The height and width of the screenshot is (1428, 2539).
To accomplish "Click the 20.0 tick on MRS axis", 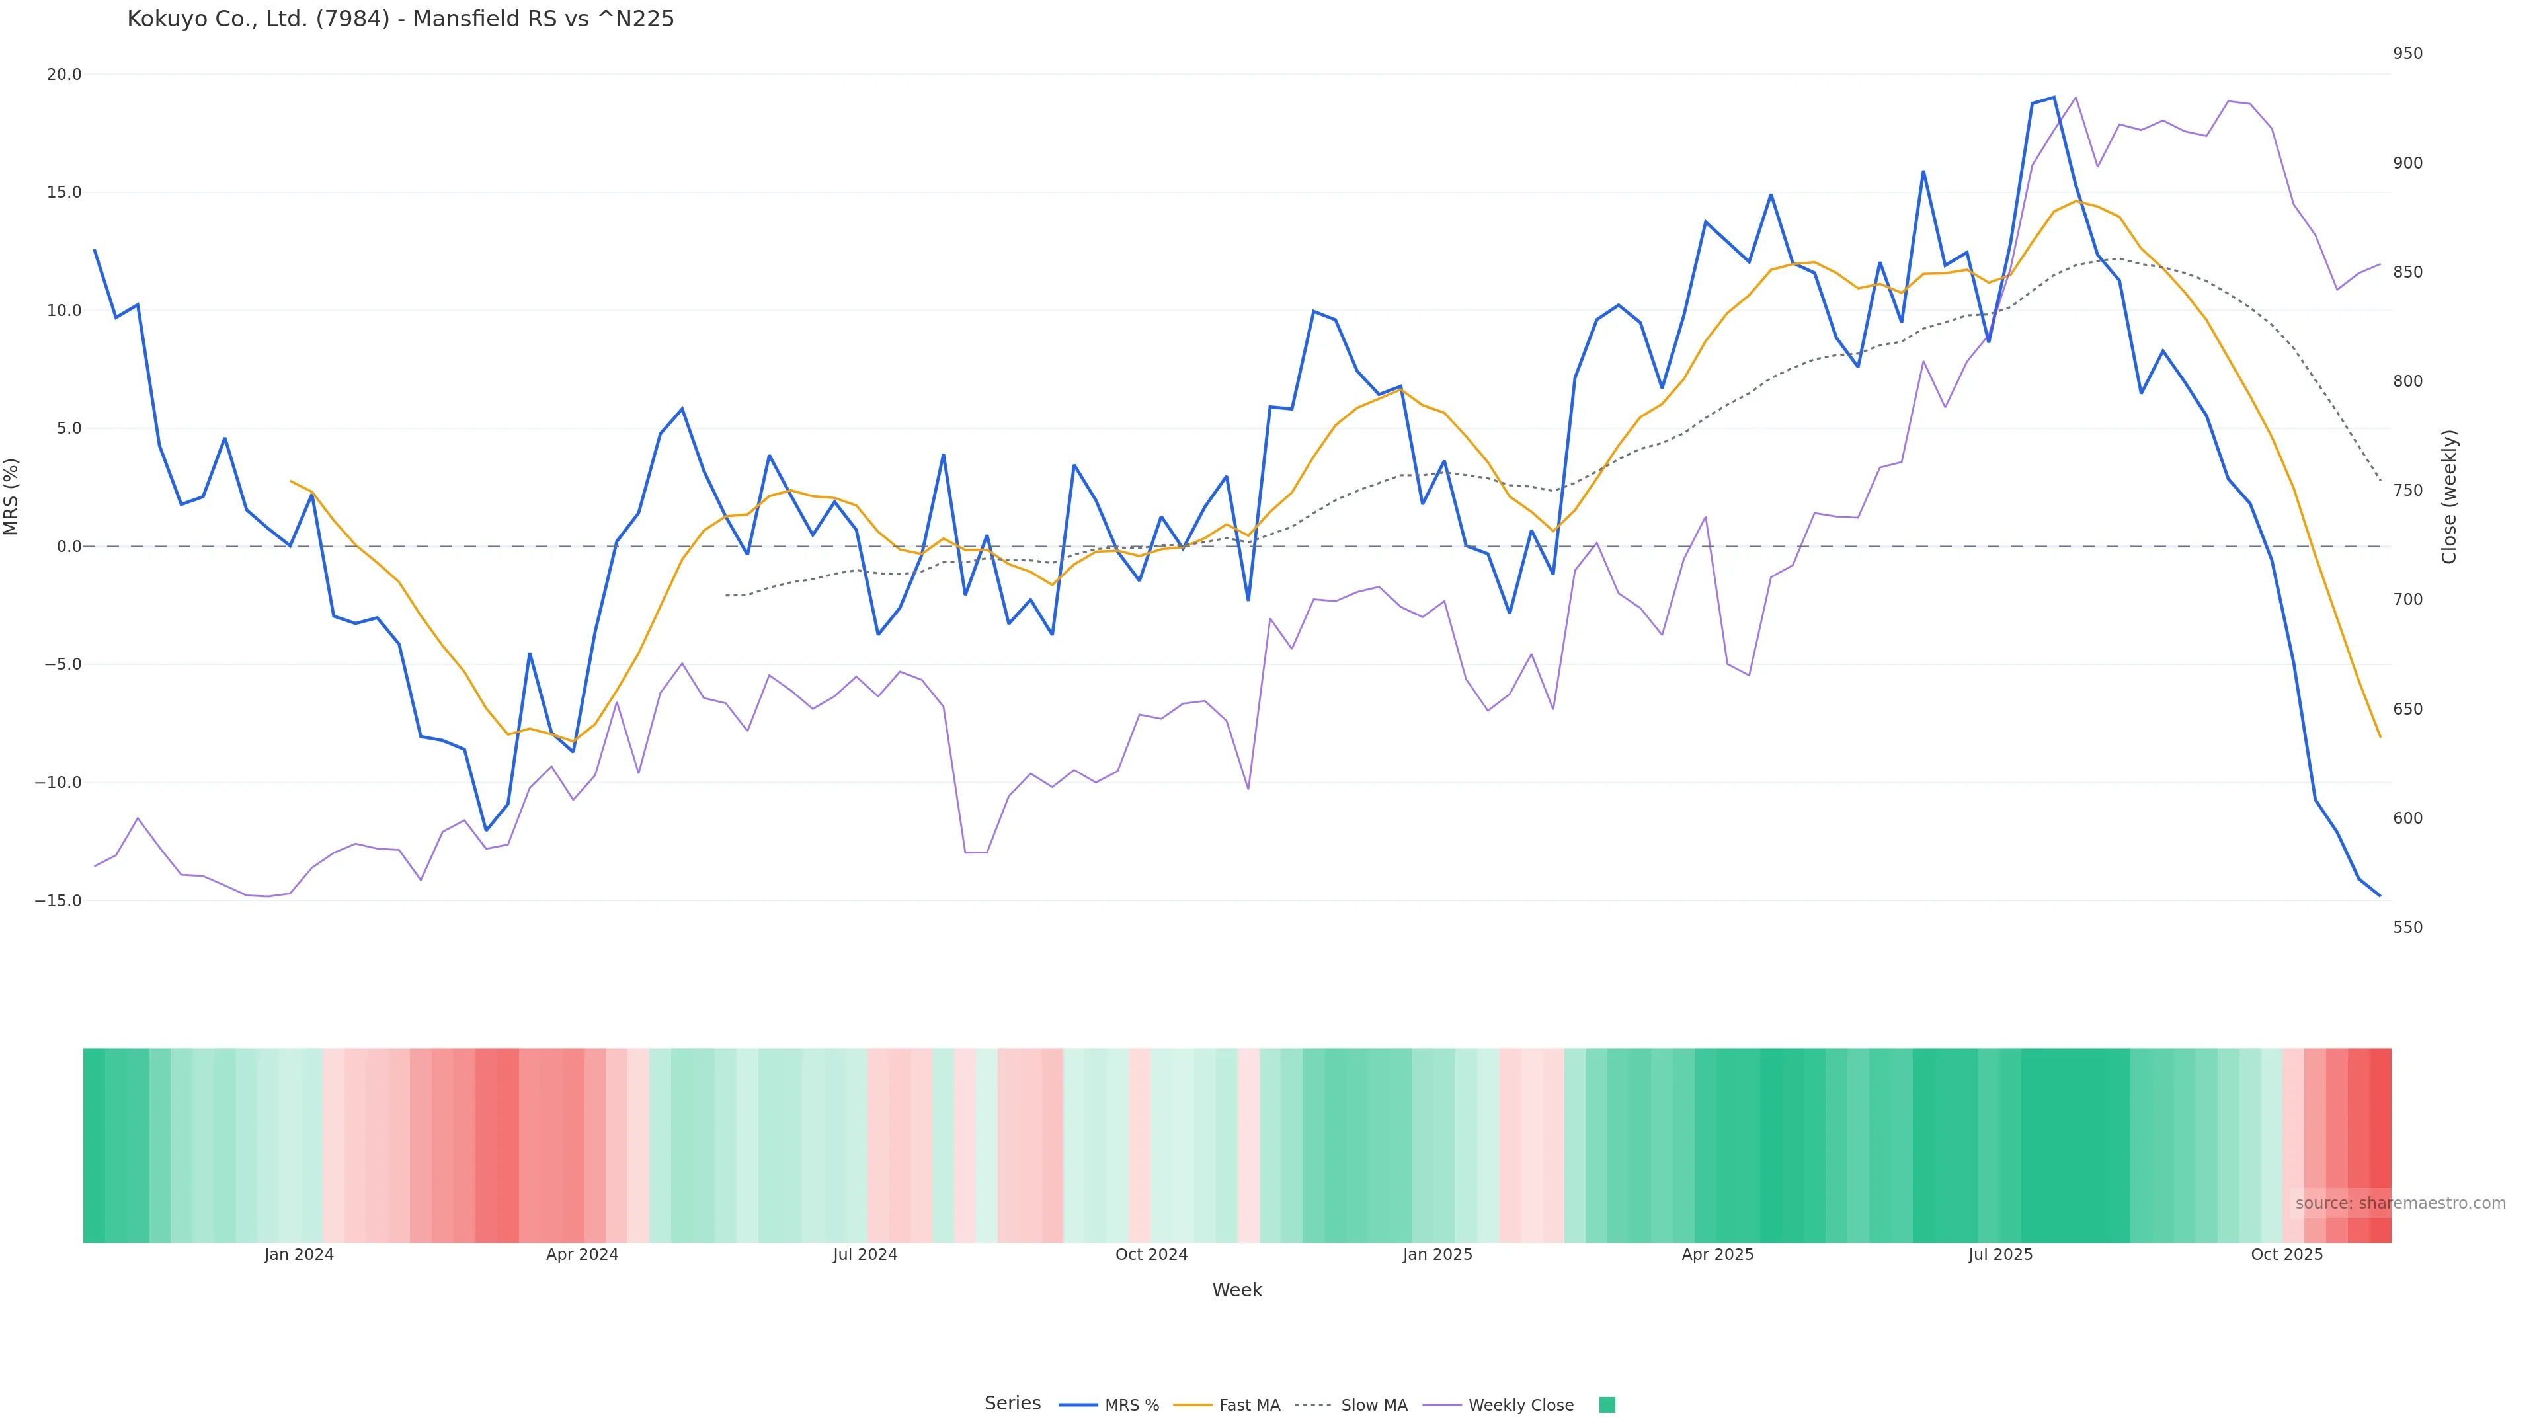I will point(64,75).
